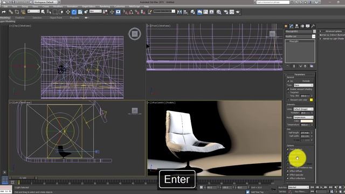The image size is (345, 194).
Task: Open the Workspace Default dropdown
Action: click(x=45, y=2)
